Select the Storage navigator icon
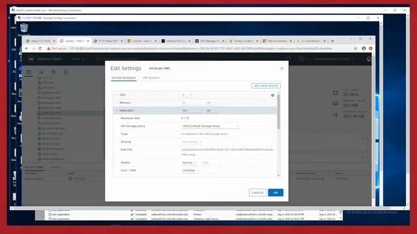417x234 pixels. pos(53,72)
